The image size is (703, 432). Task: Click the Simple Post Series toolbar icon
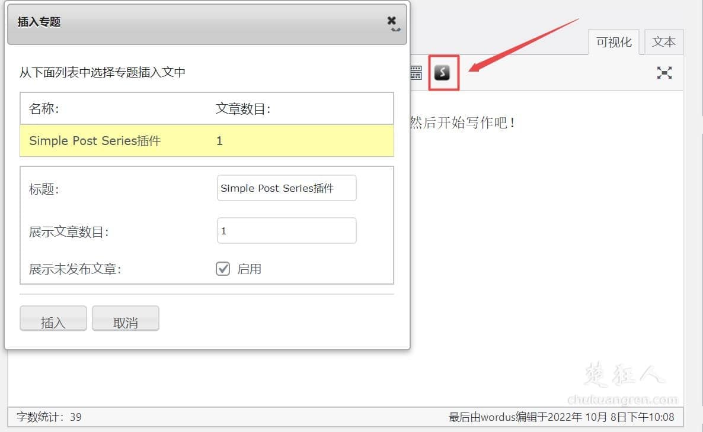(442, 72)
